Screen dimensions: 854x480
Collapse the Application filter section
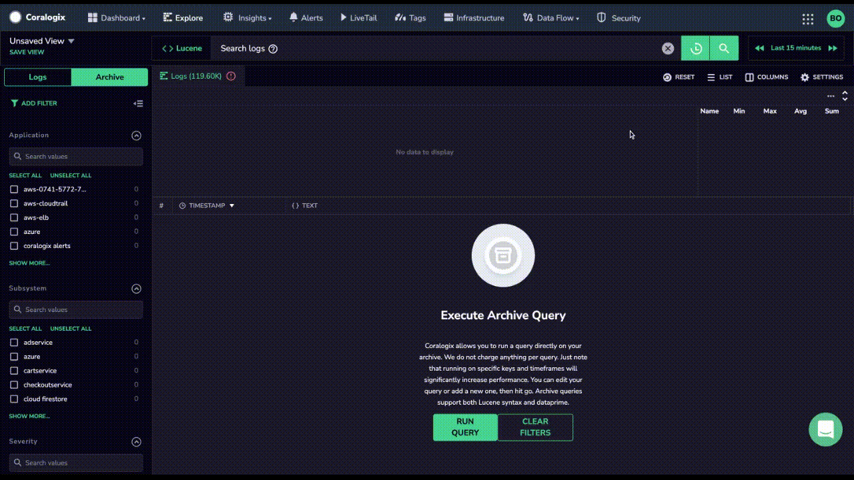[136, 135]
